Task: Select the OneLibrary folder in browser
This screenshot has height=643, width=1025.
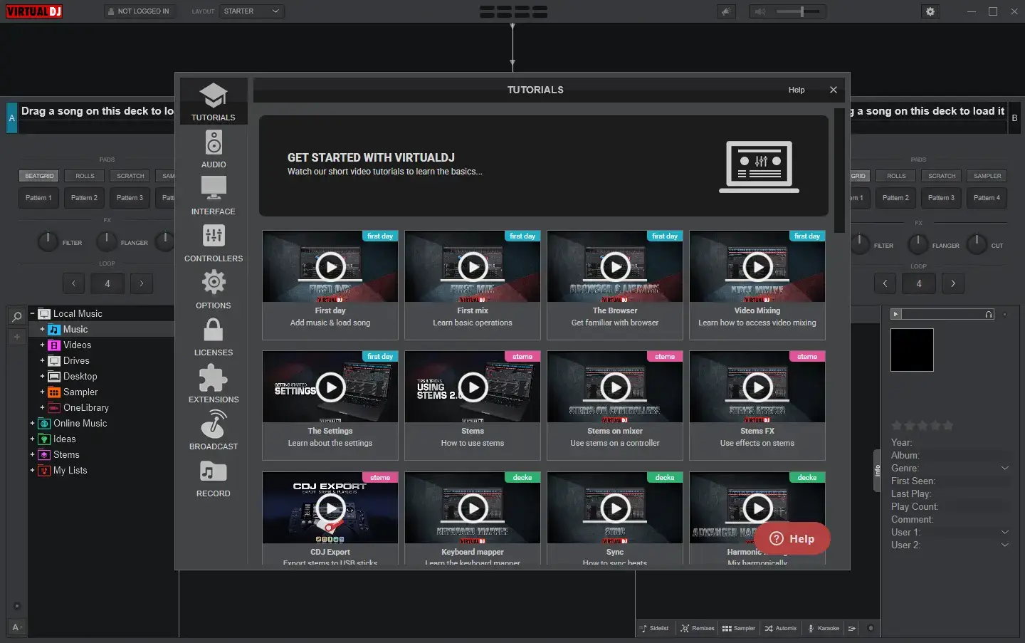Action: 85,407
